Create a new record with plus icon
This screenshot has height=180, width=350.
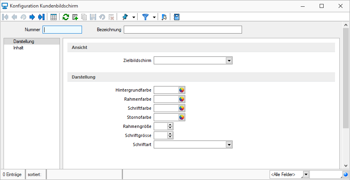pyautogui.click(x=75, y=17)
